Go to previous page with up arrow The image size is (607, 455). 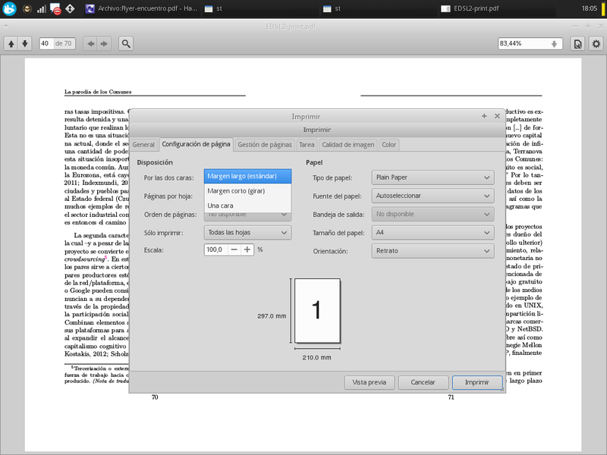click(x=11, y=44)
